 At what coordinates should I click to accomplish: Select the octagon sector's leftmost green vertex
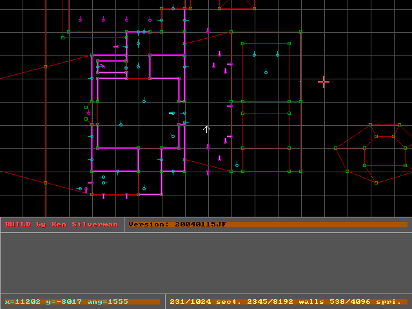[335, 148]
